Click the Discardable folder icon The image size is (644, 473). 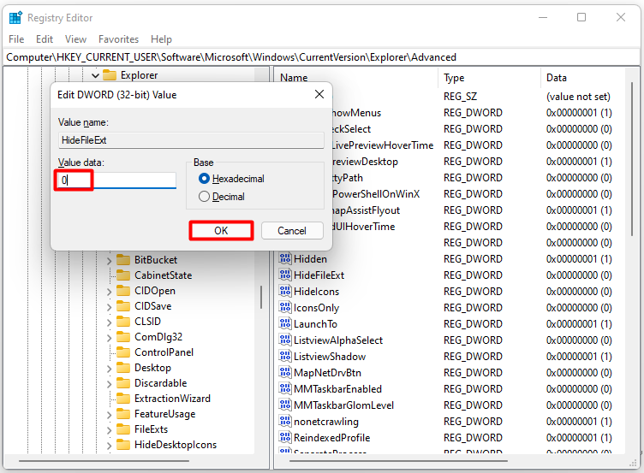pos(123,382)
